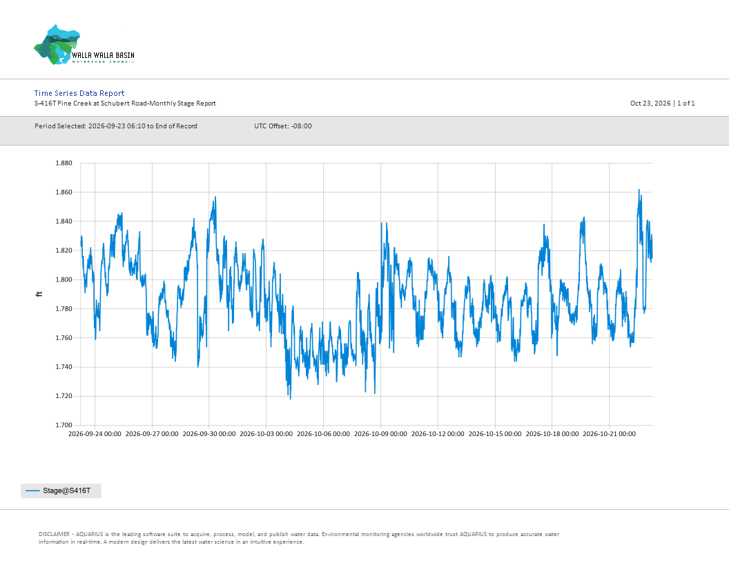Click the 1.800 y-axis value
The height and width of the screenshot is (563, 729).
pos(64,279)
